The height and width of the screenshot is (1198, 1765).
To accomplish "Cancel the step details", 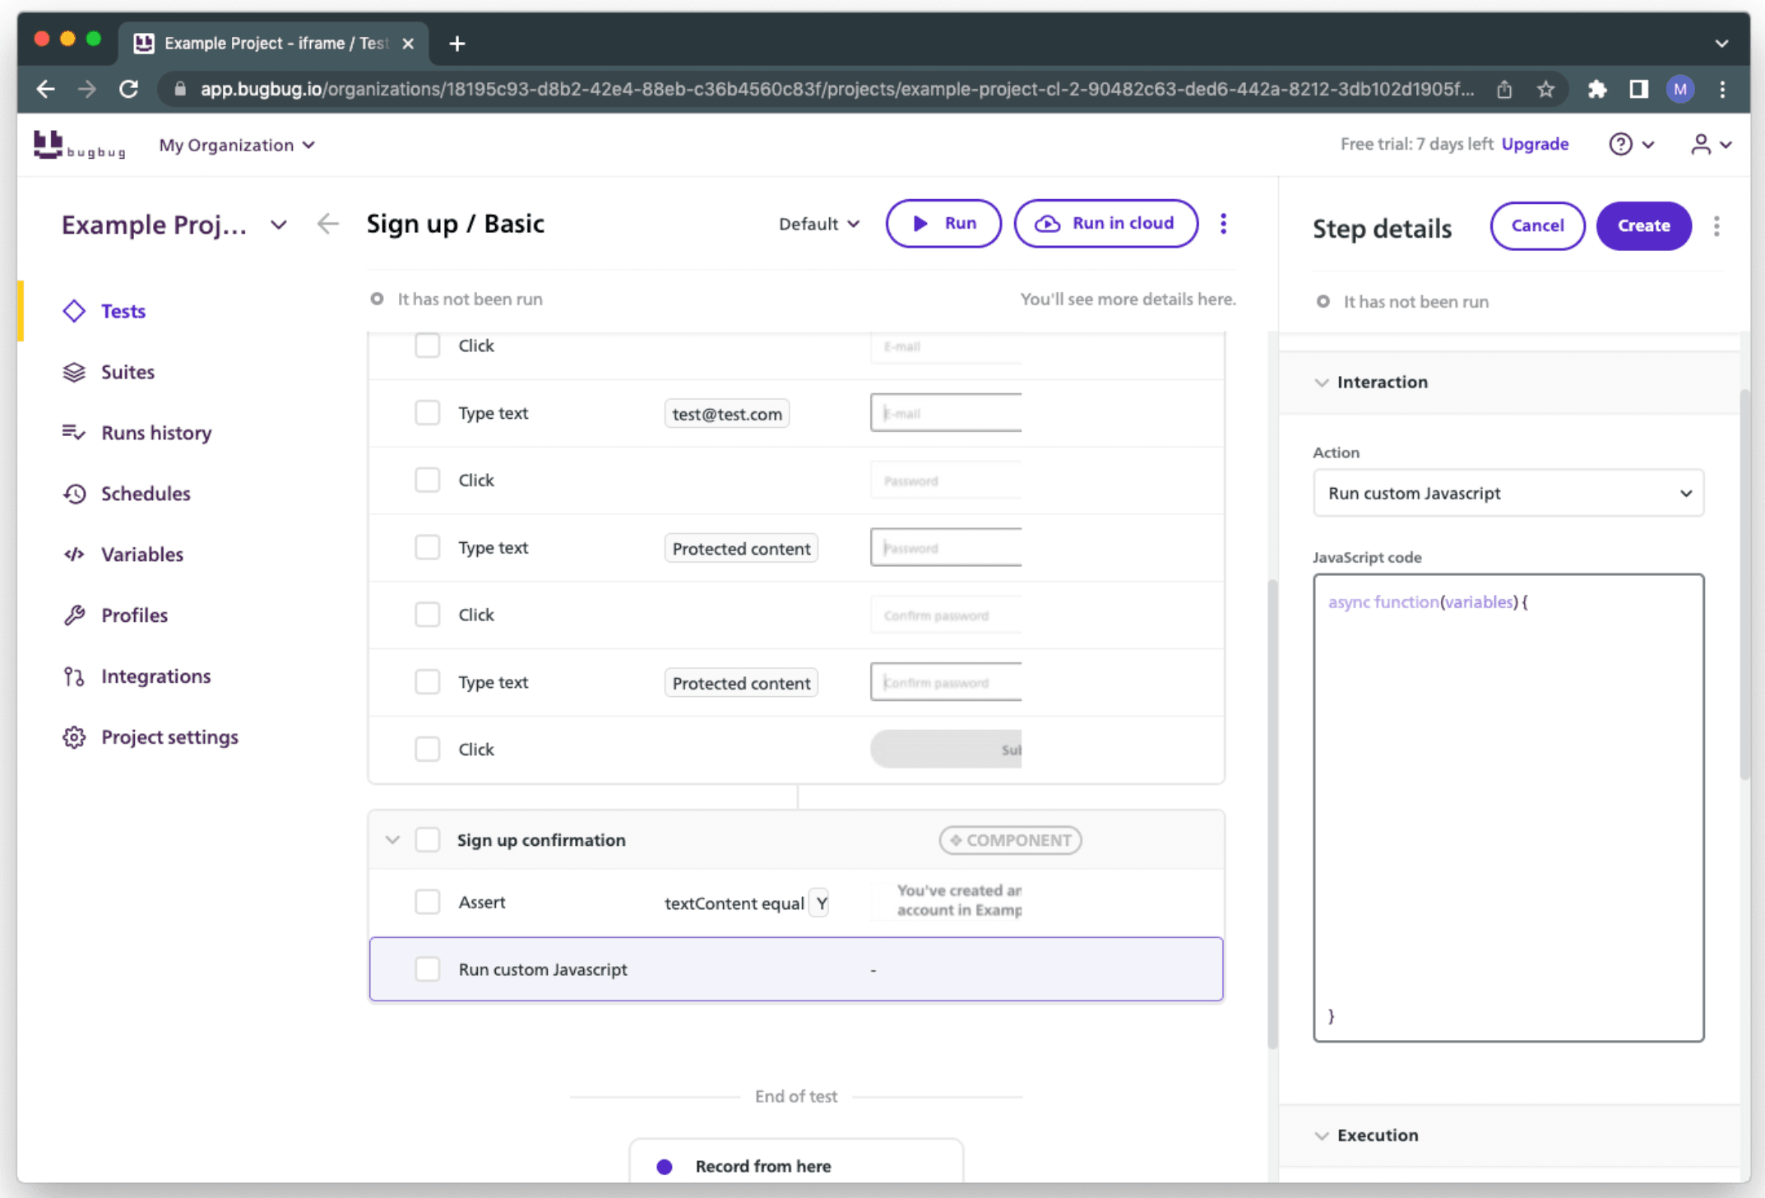I will [x=1537, y=225].
